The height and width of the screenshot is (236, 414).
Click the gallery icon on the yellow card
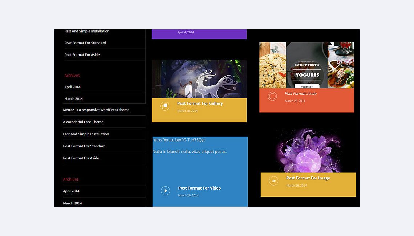(x=165, y=106)
